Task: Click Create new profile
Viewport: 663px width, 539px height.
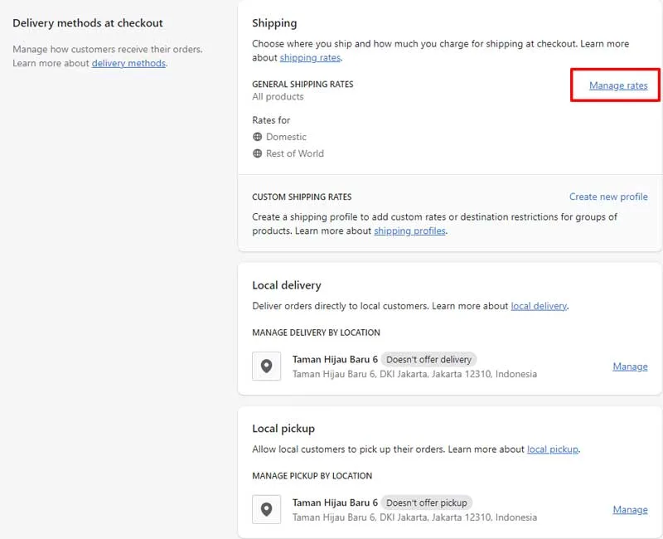Action: pyautogui.click(x=608, y=197)
